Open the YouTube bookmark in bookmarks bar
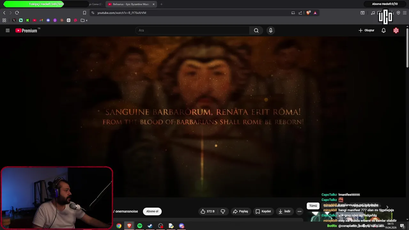The width and height of the screenshot is (409, 230). coord(35,20)
